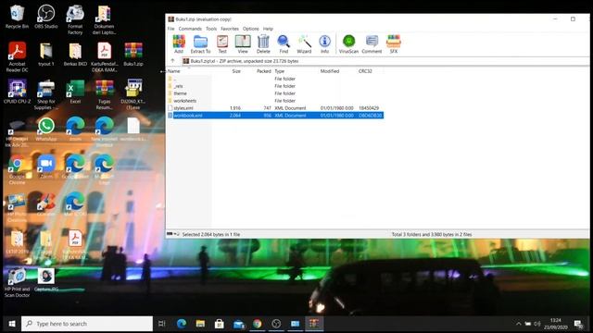Select the styles.xml file row
Image resolution: width=593 pixels, height=333 pixels.
point(275,108)
